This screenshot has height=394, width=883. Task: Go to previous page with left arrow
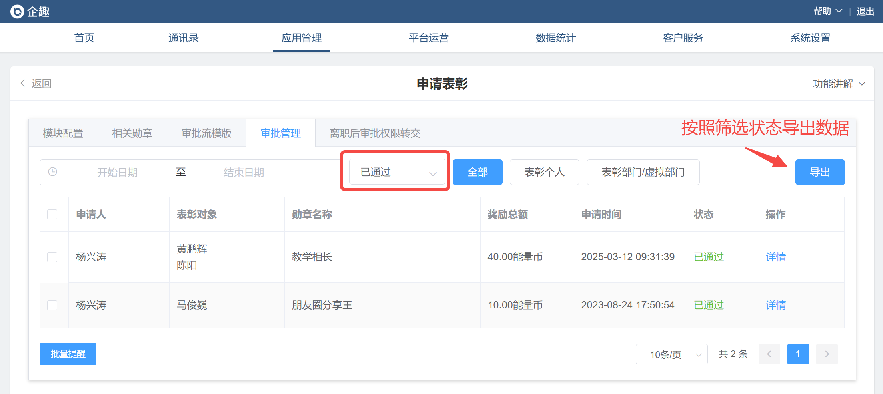769,354
